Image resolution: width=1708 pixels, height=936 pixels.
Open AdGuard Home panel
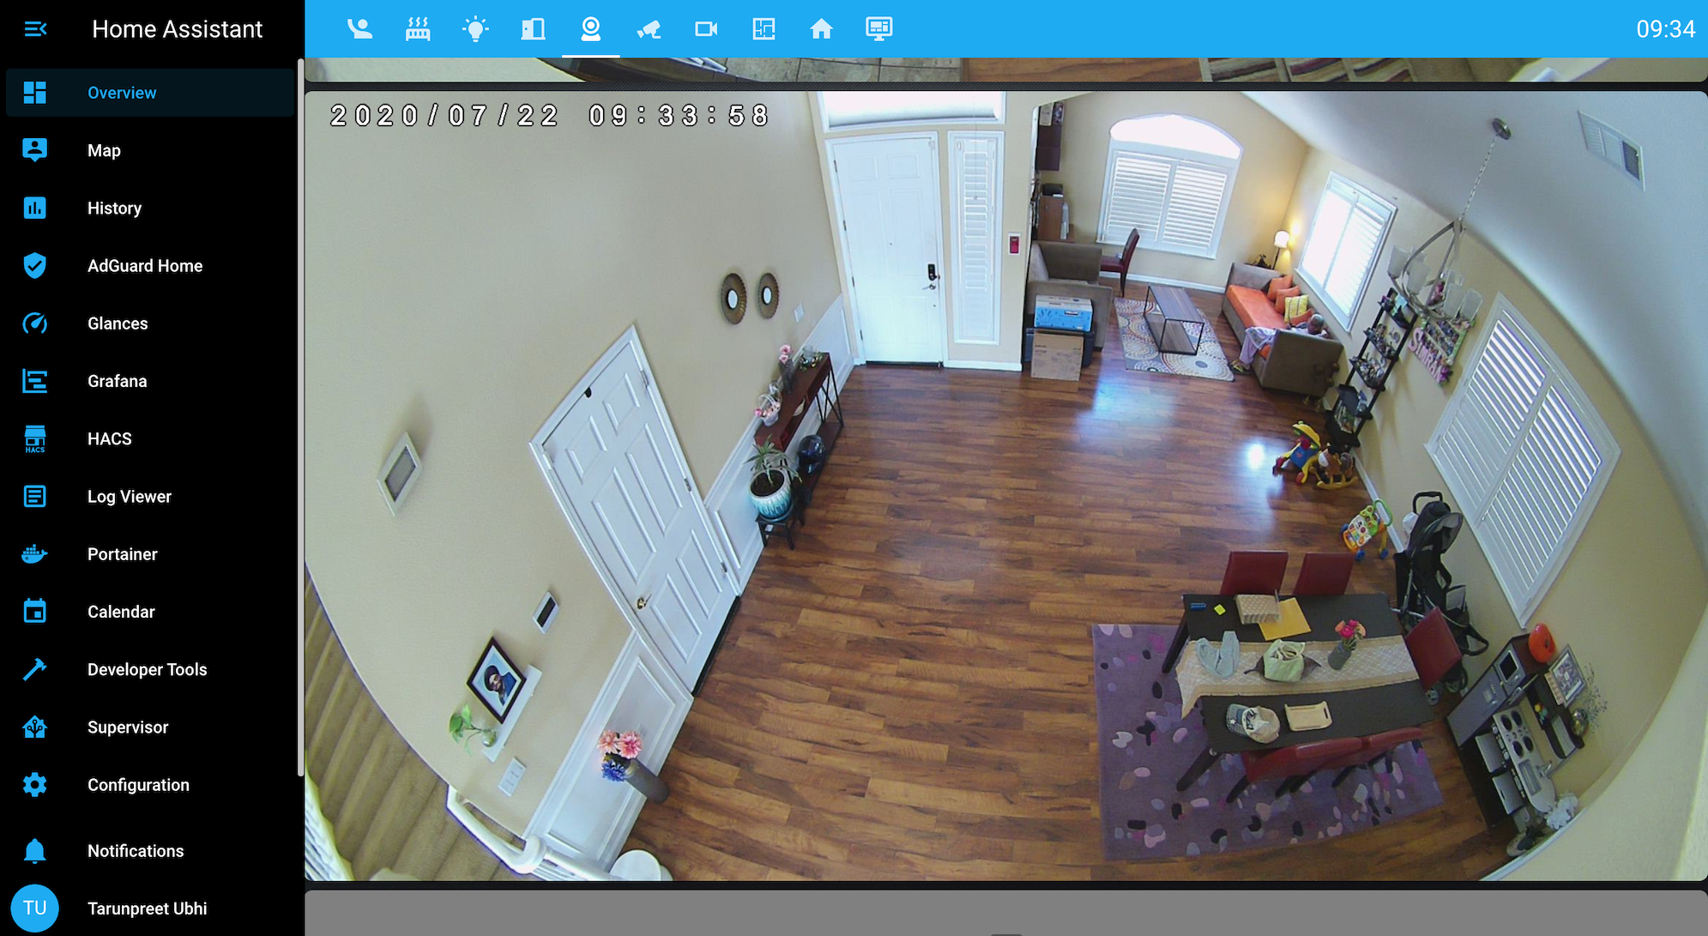point(144,265)
